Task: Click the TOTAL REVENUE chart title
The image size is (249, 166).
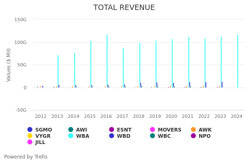Action: coord(124,7)
